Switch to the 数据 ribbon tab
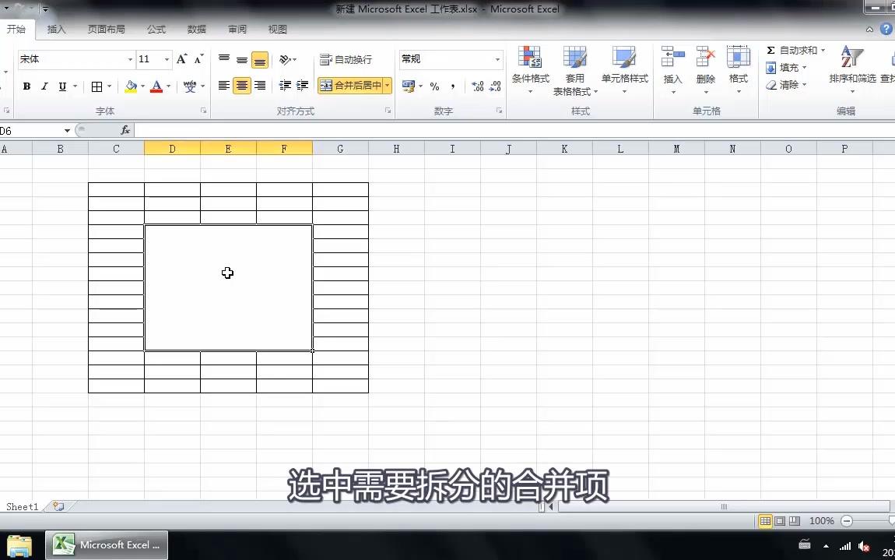Screen dimensions: 895x560 point(197,29)
